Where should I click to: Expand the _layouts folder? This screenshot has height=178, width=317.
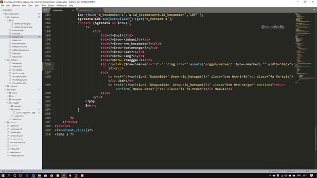[x=5, y=87]
